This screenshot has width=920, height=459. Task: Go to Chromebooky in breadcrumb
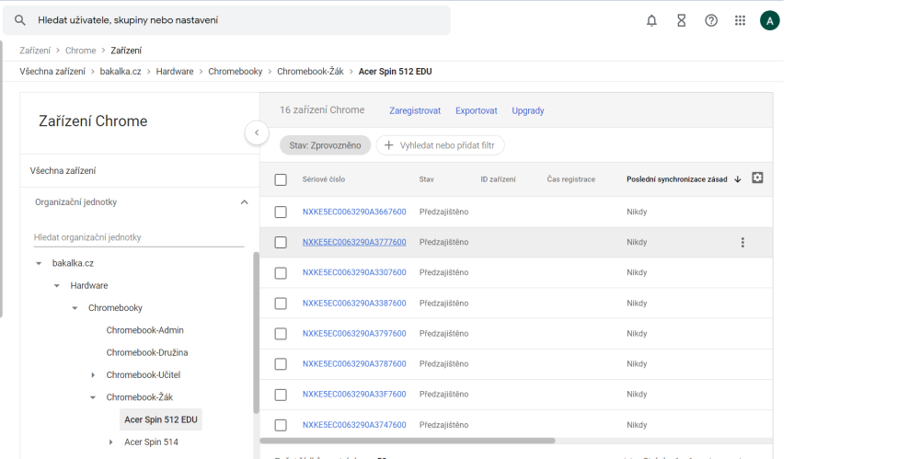click(x=236, y=72)
